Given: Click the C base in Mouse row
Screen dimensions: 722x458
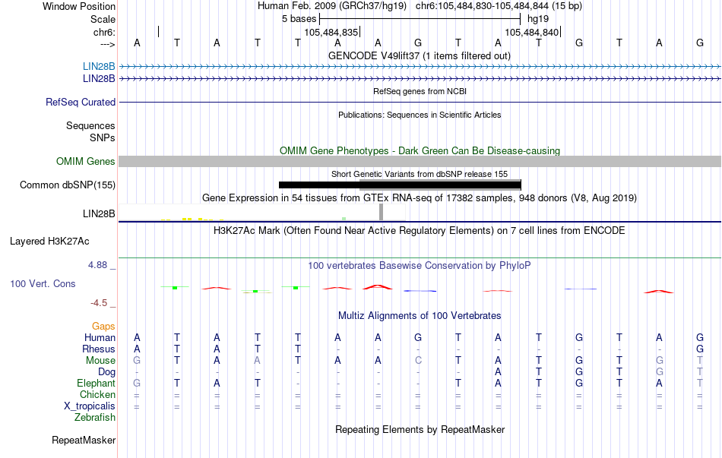Looking at the screenshot, I should (418, 361).
